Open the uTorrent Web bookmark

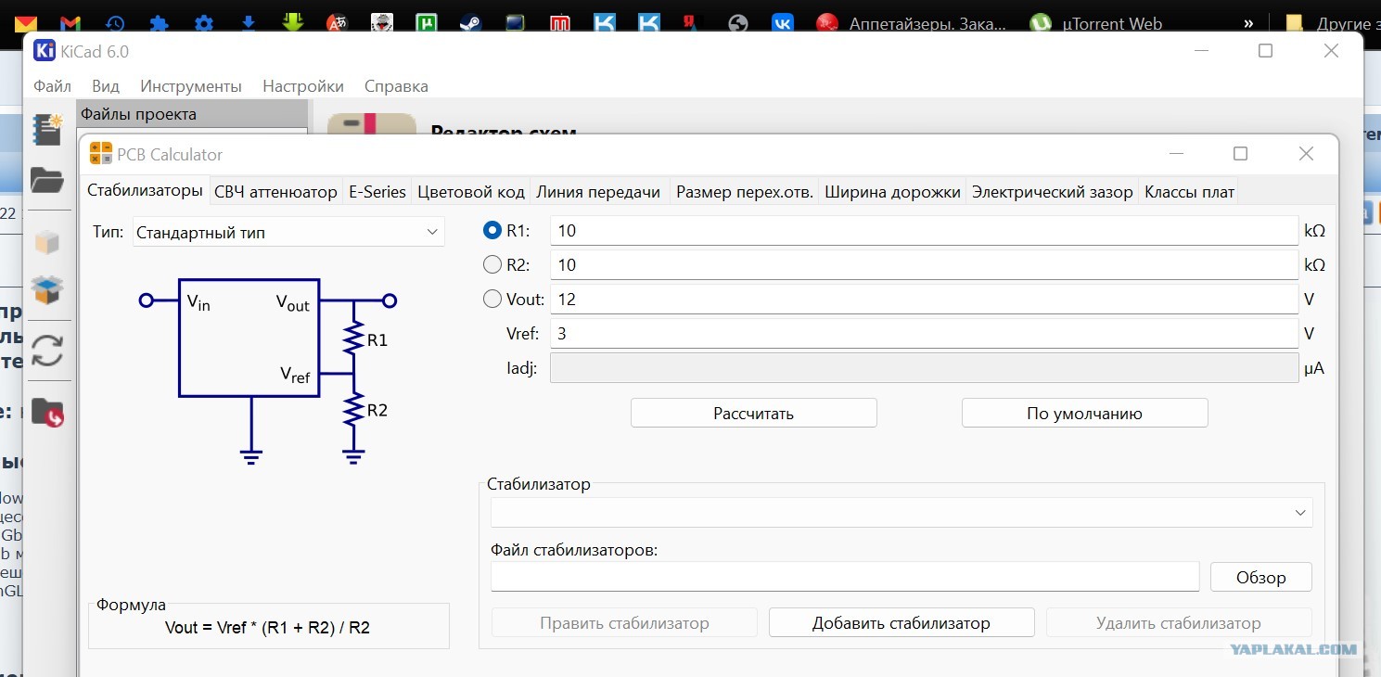point(1097,24)
